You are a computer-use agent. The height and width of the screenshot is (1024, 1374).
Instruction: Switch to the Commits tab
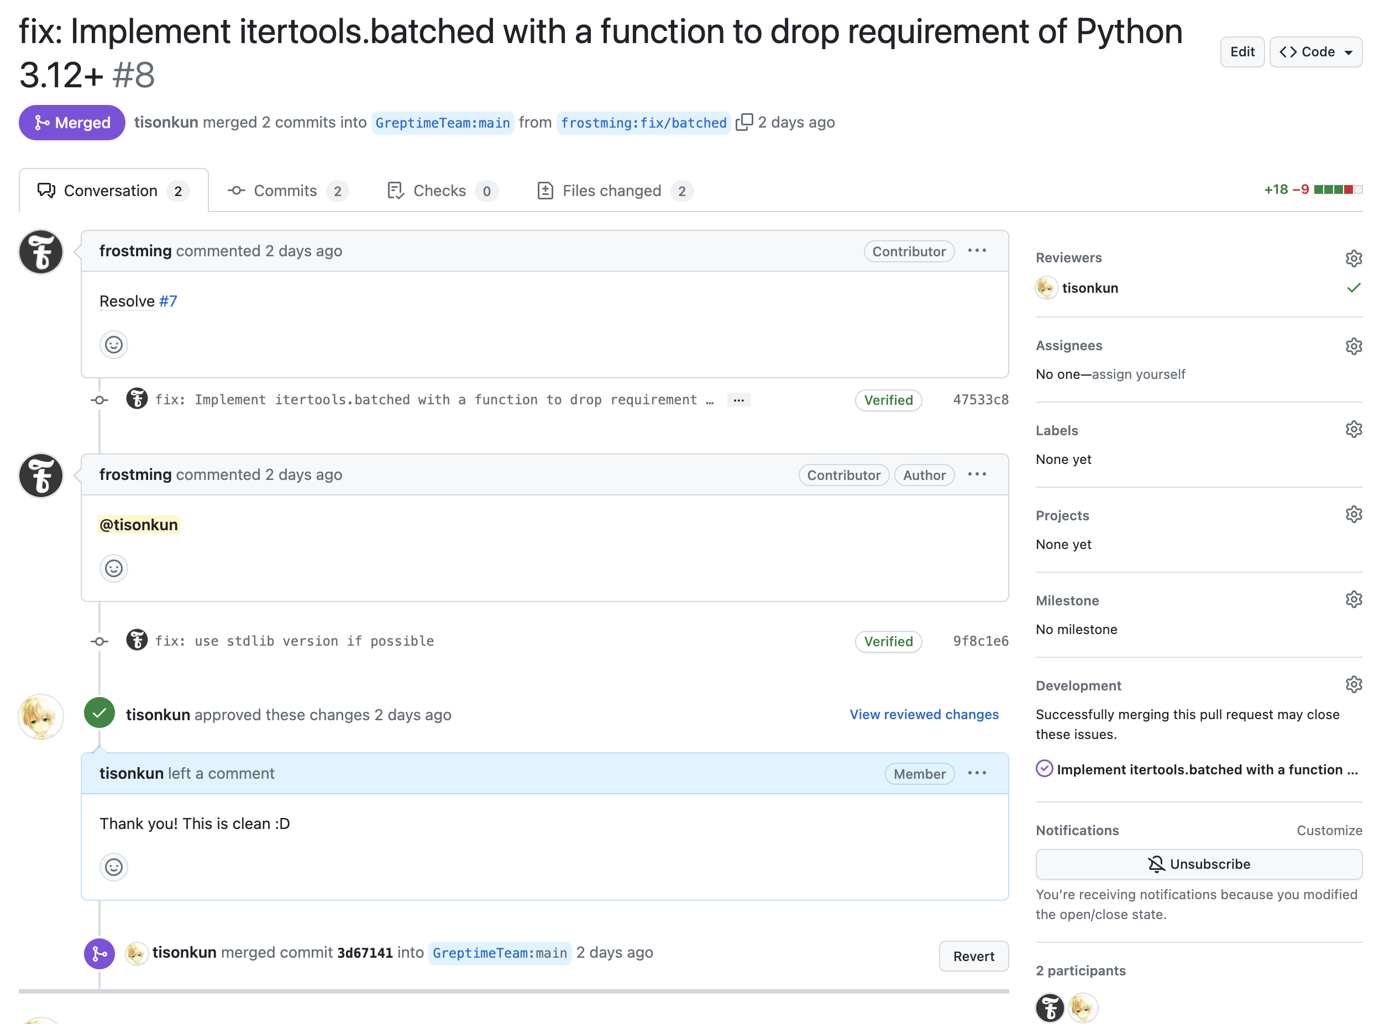click(285, 189)
